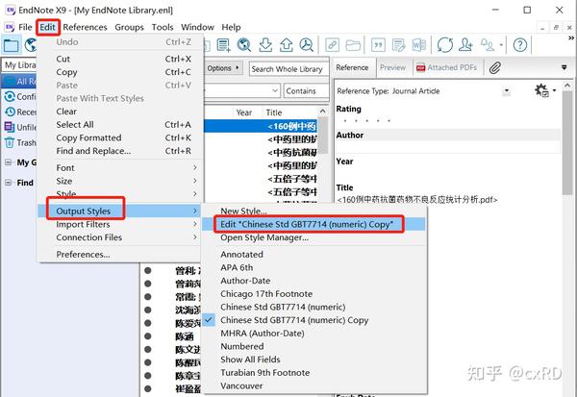Click the format bibliography toolbar icon

point(398,45)
